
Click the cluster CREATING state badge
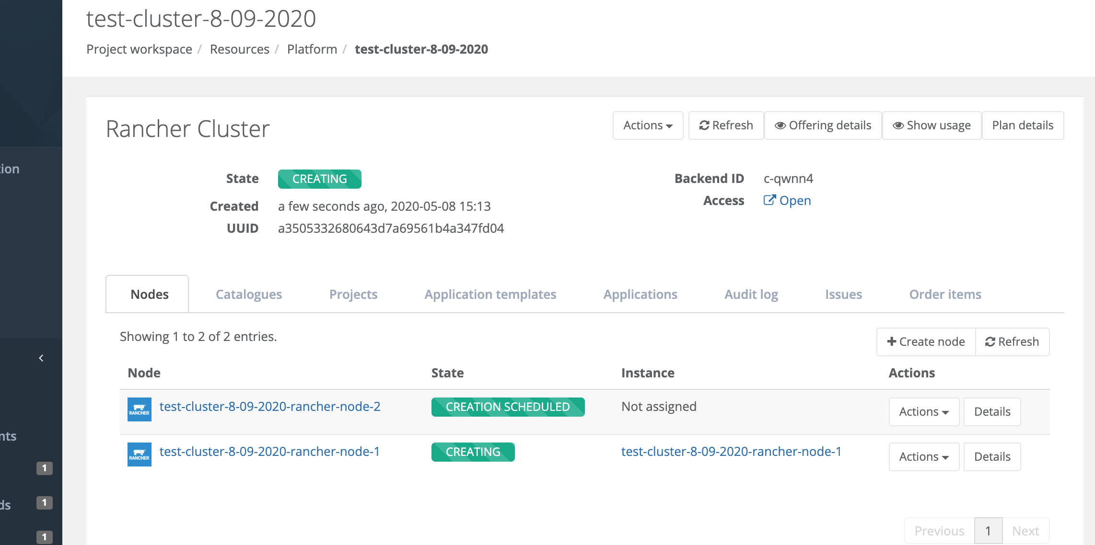320,179
